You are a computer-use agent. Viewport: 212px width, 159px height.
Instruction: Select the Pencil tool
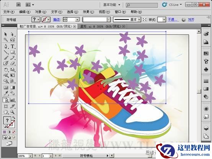13,58
